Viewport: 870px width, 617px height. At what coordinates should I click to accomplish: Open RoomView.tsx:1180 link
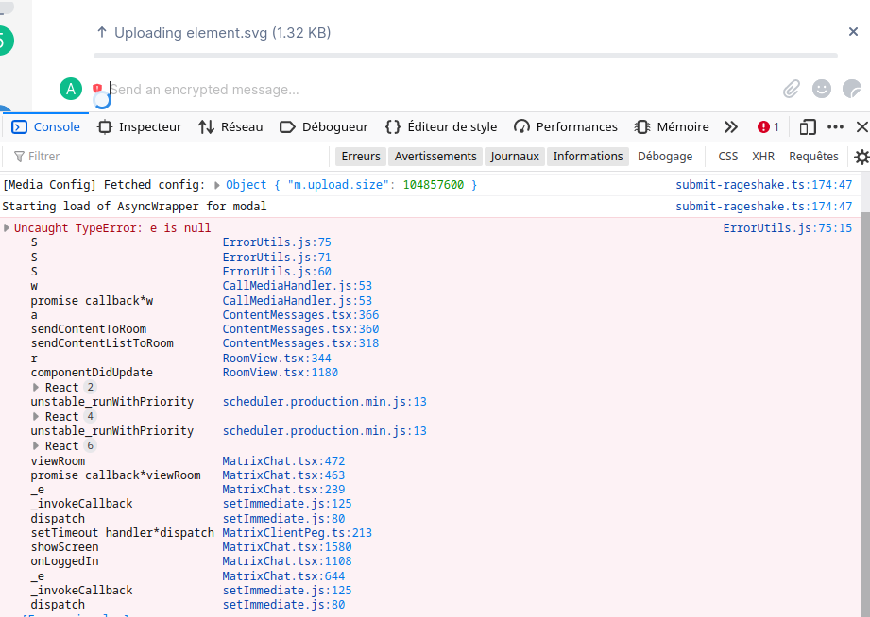(281, 373)
